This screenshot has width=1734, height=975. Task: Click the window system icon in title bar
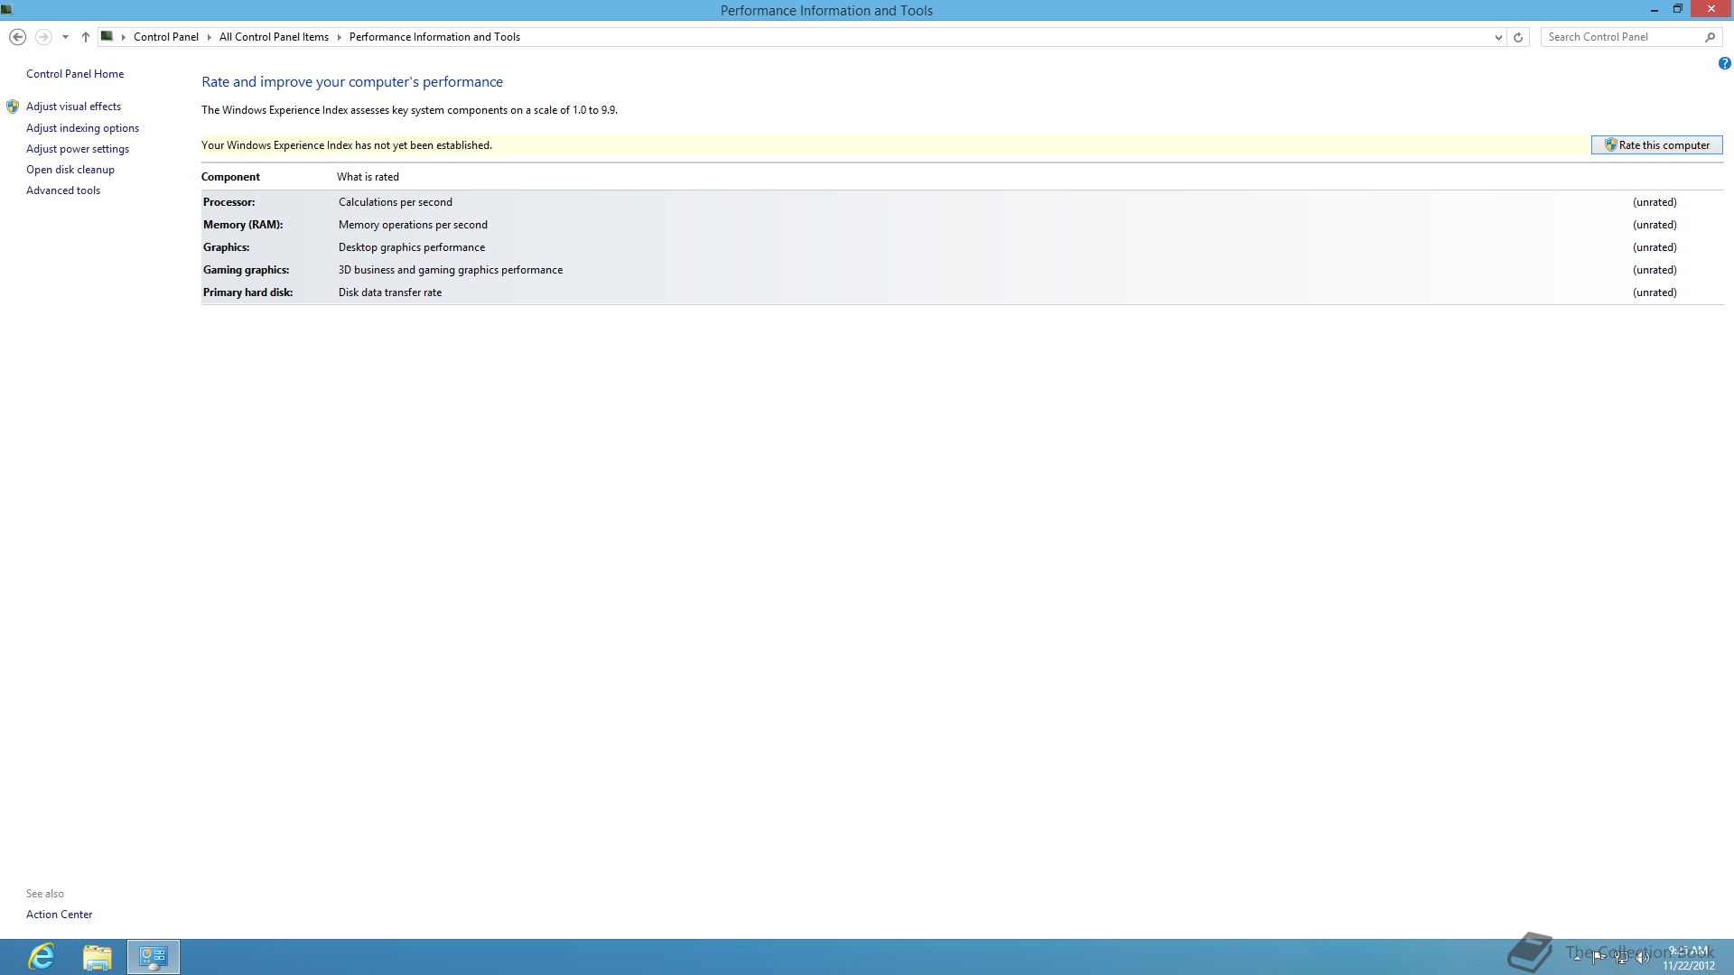6,10
